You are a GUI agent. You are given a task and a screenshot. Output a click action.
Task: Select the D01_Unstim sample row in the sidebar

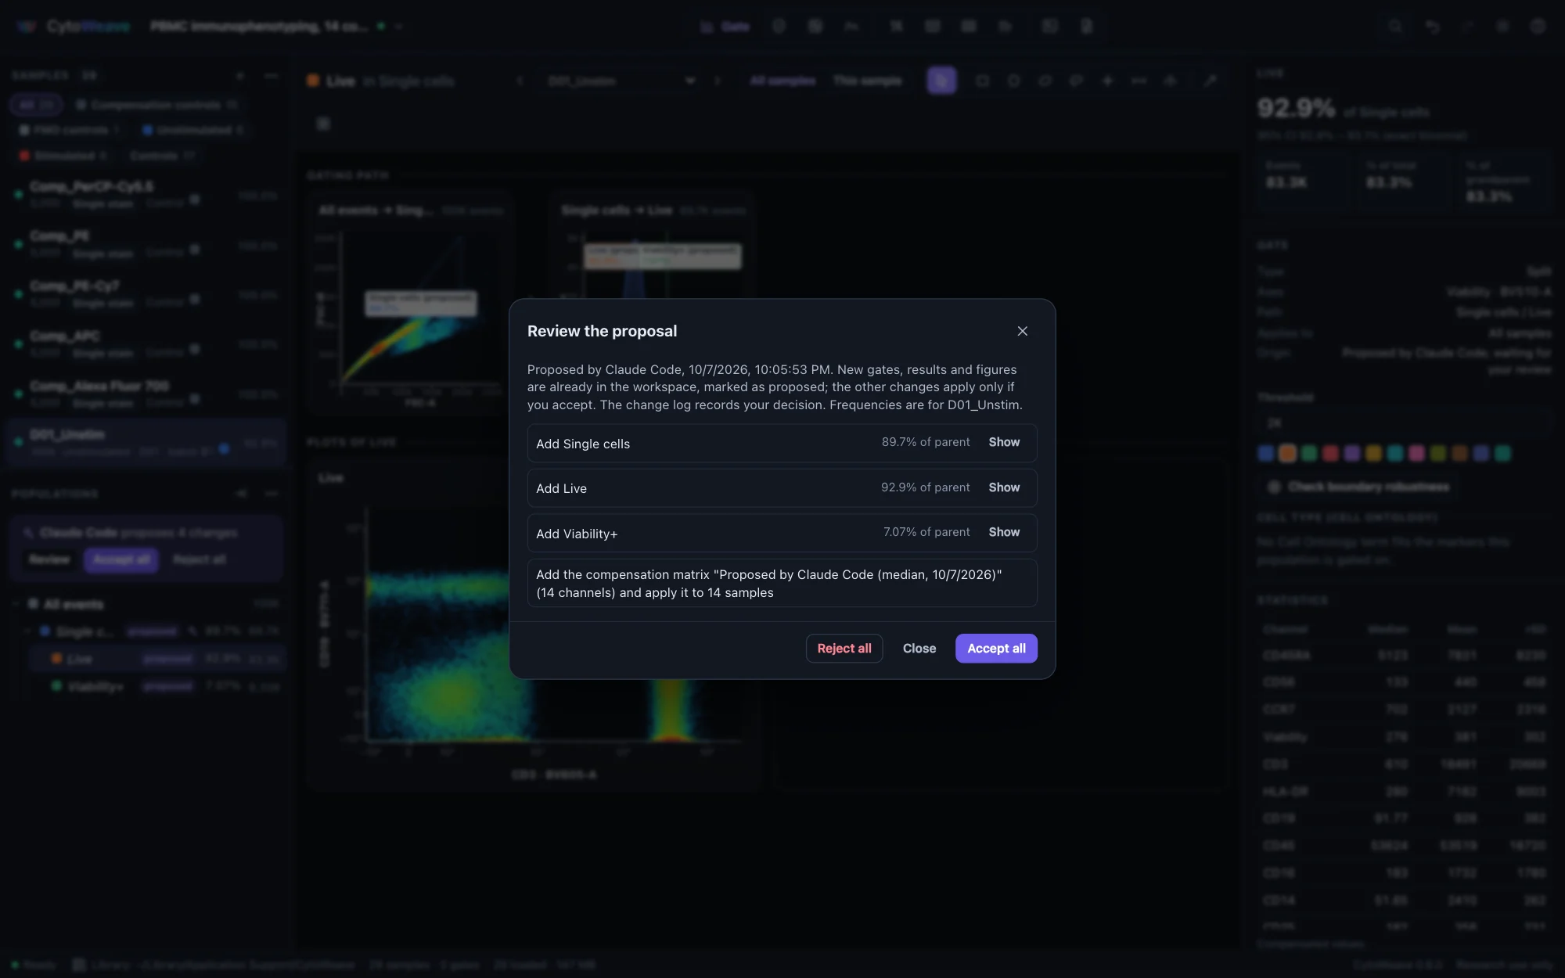(x=146, y=442)
